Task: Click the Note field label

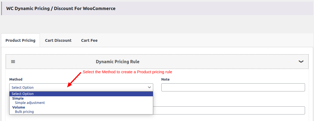Action: [x=165, y=79]
